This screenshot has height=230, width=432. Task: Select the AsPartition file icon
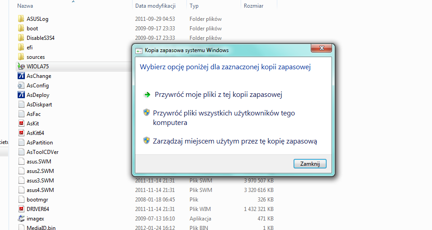(x=21, y=143)
